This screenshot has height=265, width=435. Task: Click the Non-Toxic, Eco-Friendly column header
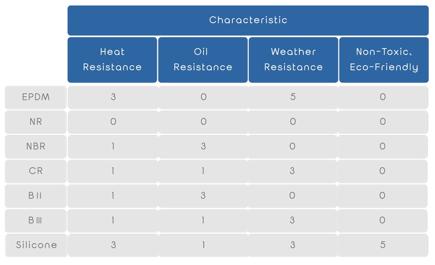click(x=384, y=60)
